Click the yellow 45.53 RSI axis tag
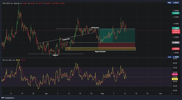The width and height of the screenshot is (182, 100). tap(175, 79)
